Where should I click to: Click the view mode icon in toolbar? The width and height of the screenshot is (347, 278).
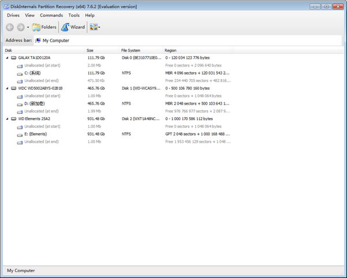(93, 27)
